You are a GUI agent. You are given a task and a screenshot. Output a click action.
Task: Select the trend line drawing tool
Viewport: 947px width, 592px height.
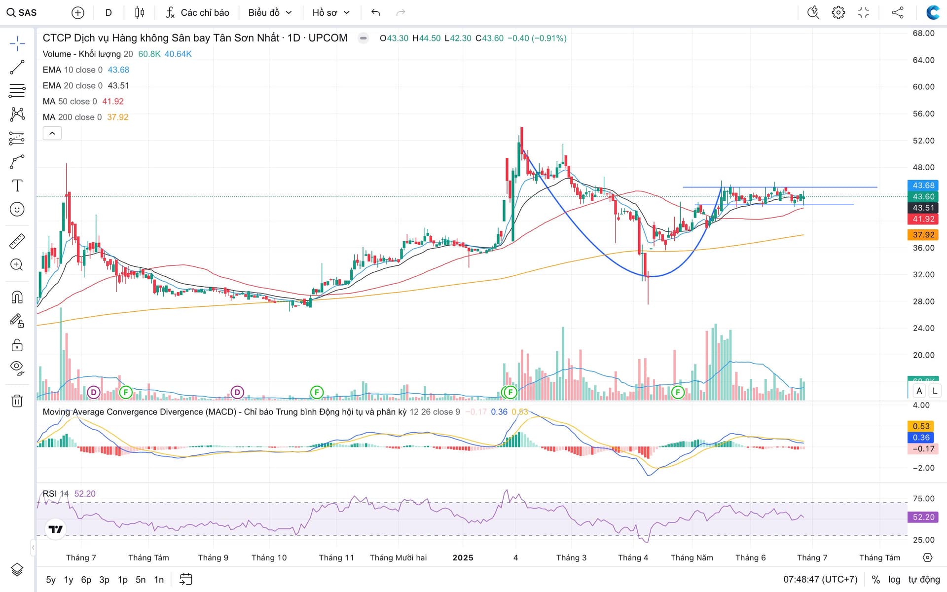pyautogui.click(x=17, y=68)
